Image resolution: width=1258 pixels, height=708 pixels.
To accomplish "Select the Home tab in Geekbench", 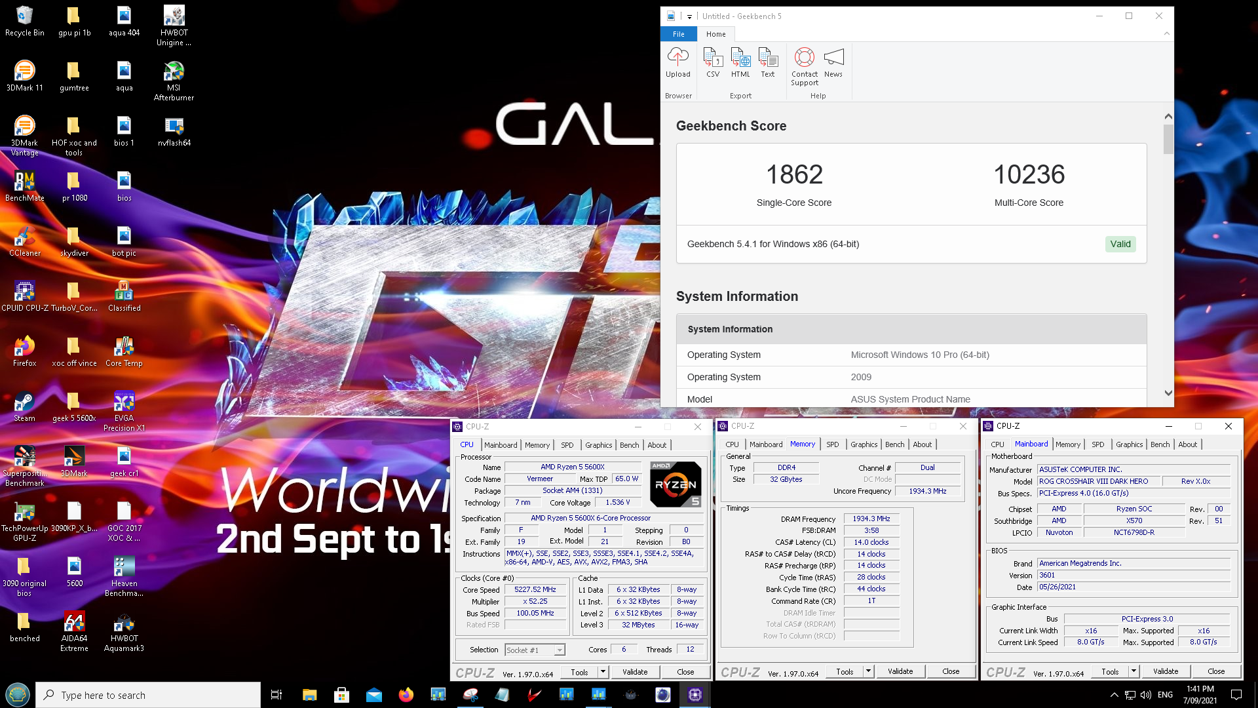I will (x=715, y=34).
